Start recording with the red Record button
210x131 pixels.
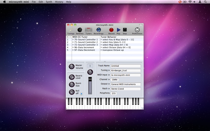click(x=111, y=31)
